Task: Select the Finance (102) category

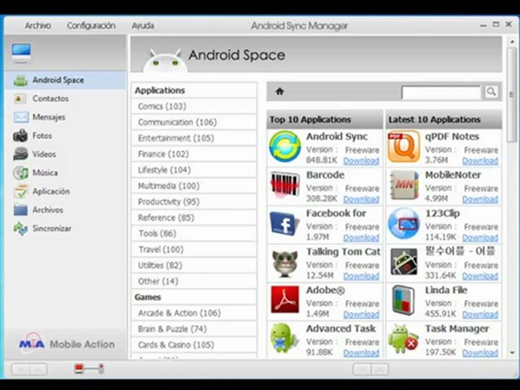Action: click(x=194, y=154)
